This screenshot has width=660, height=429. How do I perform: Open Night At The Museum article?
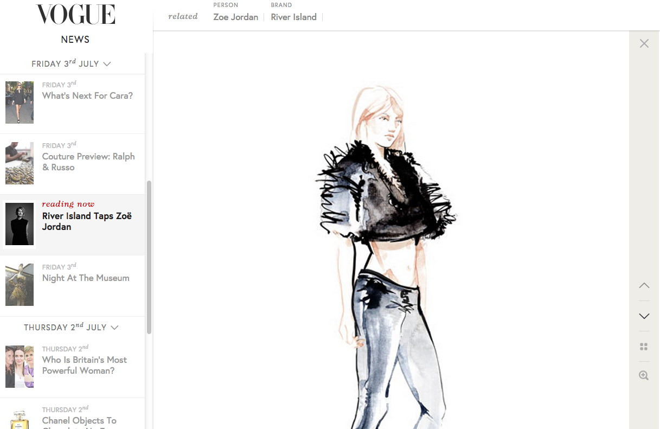(x=86, y=278)
